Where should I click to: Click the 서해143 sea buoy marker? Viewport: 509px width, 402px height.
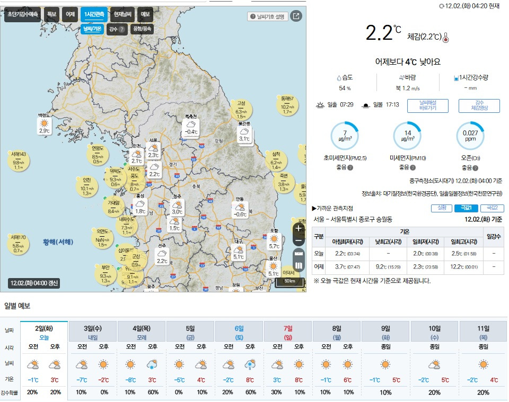point(18,161)
